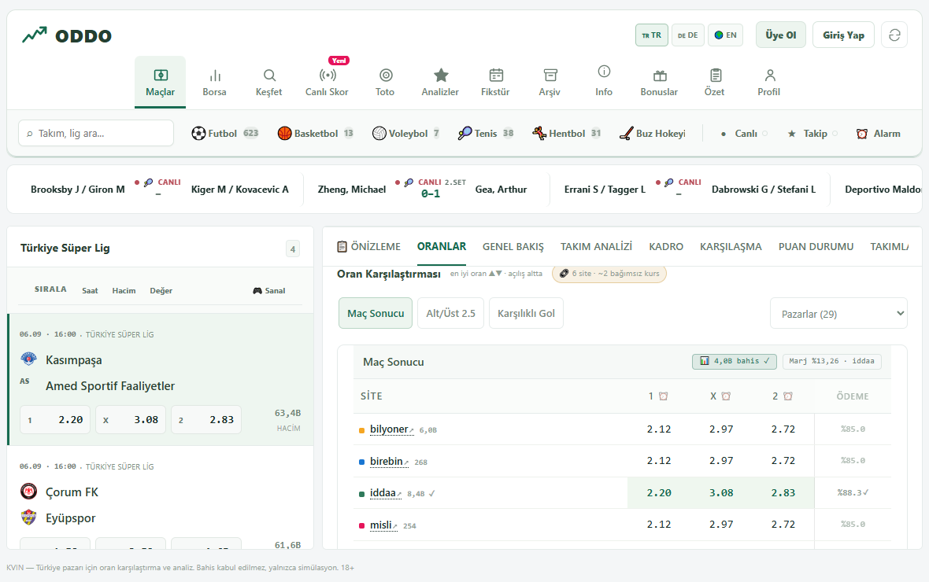929x582 pixels.
Task: Switch to KARŞILAŞMA tab
Action: 731,246
